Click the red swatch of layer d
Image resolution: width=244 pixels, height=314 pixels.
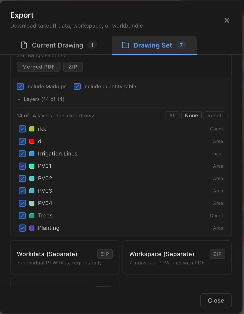point(32,141)
